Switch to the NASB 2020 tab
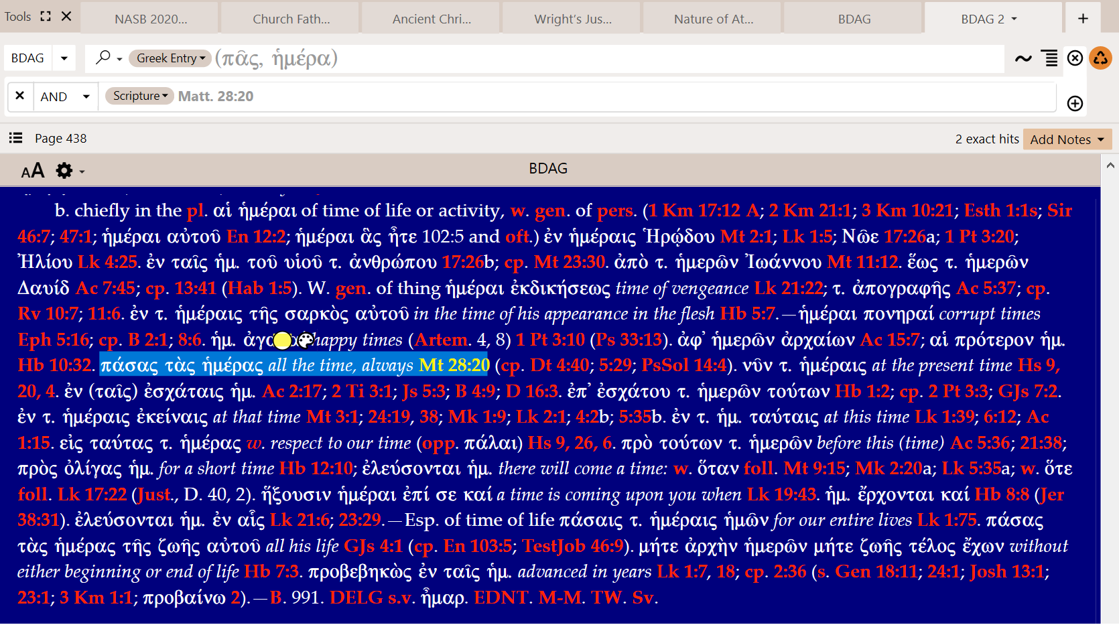 151,19
